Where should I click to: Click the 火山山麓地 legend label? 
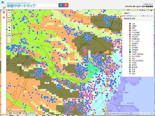135,32
